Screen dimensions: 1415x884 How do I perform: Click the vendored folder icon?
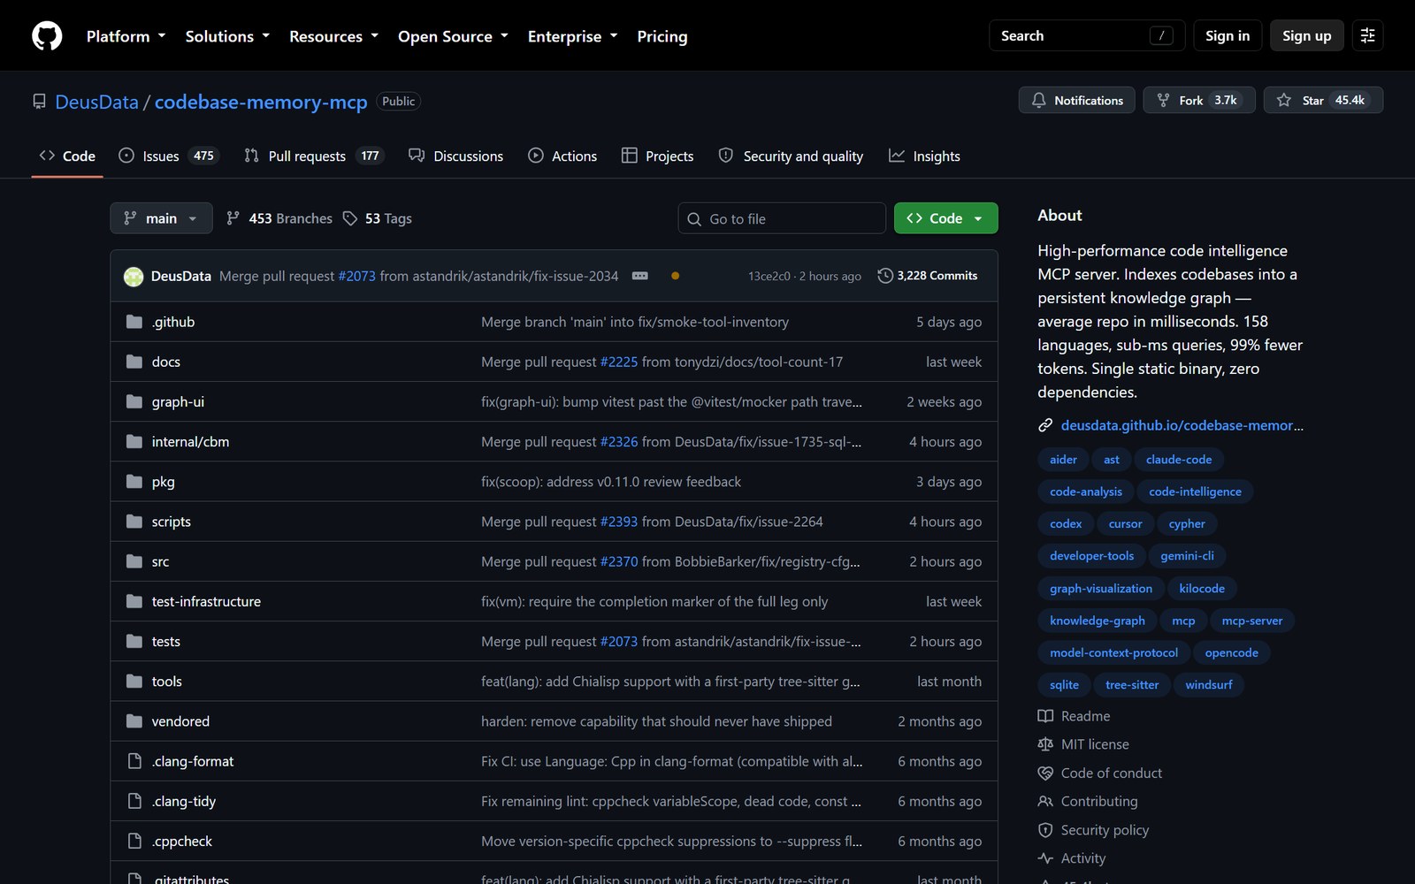point(134,721)
